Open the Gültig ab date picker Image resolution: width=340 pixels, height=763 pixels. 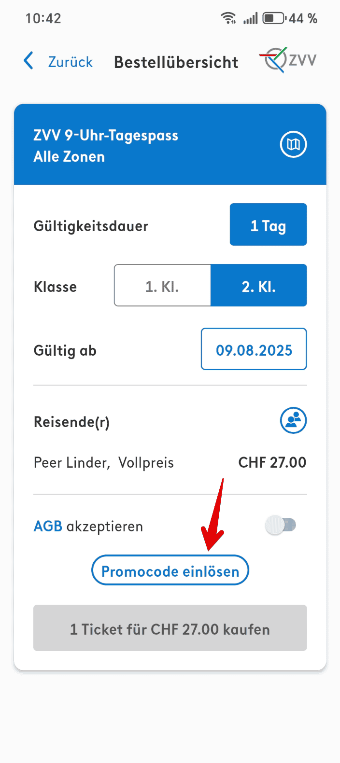click(254, 349)
